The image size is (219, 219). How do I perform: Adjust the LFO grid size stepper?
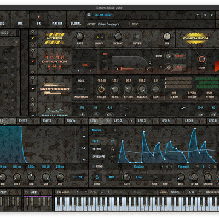tap(209, 166)
